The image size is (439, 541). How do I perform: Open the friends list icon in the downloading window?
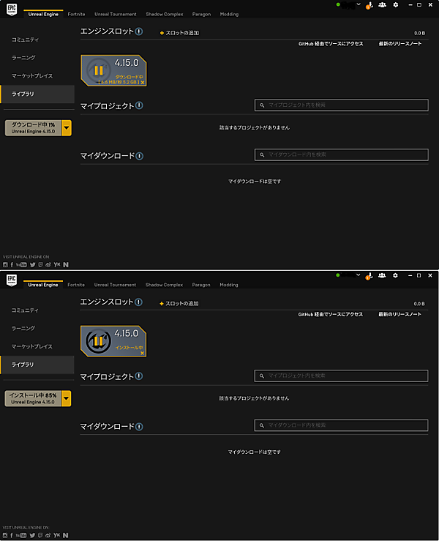tap(382, 5)
